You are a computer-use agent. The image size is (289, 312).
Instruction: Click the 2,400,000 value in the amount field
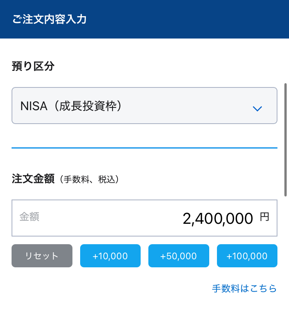coord(218,218)
